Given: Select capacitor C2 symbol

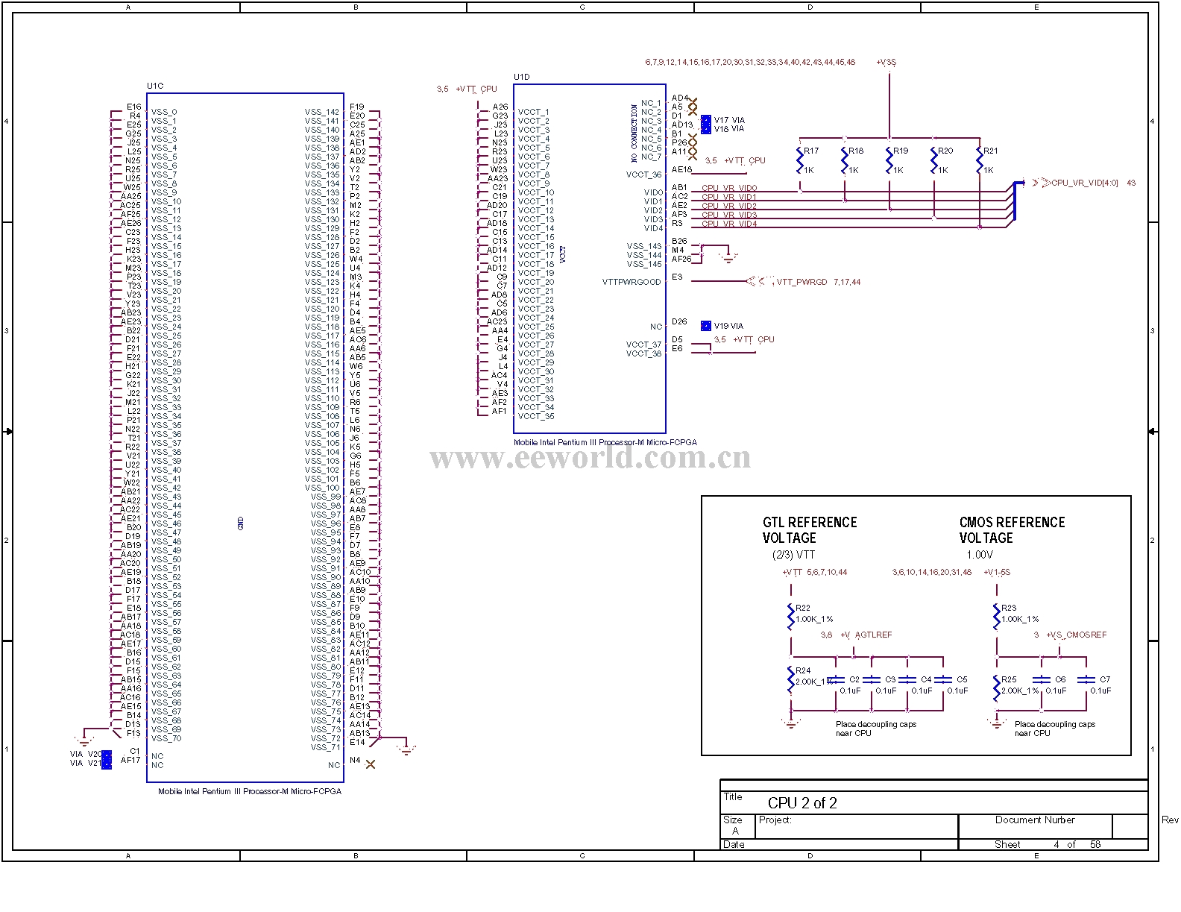Looking at the screenshot, I should coord(837,679).
